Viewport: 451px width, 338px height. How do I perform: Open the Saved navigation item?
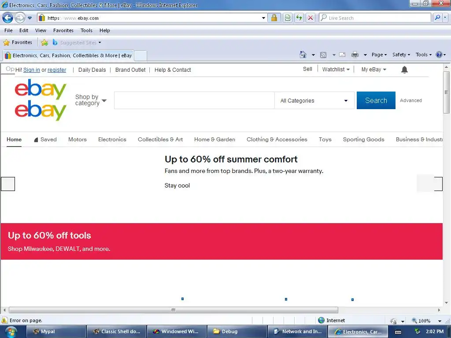45,140
